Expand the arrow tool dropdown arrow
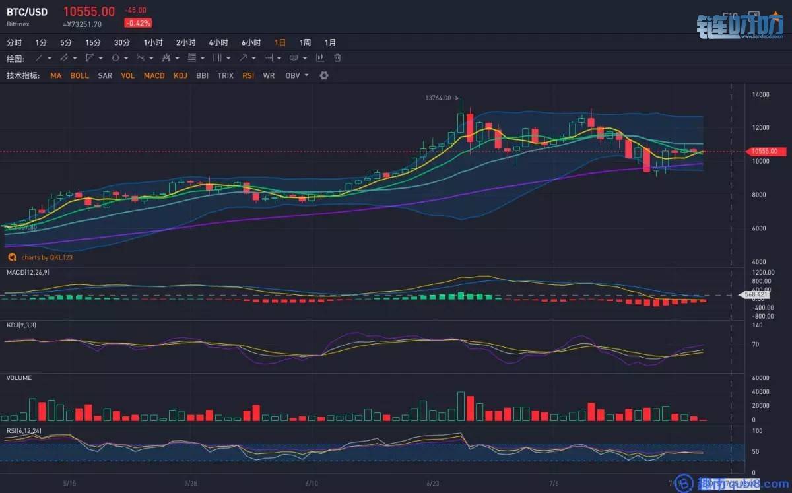 [x=253, y=58]
